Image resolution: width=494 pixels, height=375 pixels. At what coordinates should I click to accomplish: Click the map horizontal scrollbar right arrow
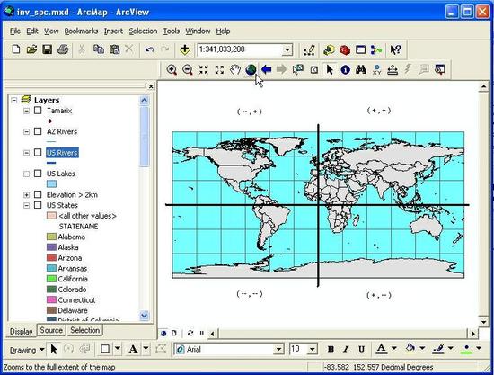(472, 334)
